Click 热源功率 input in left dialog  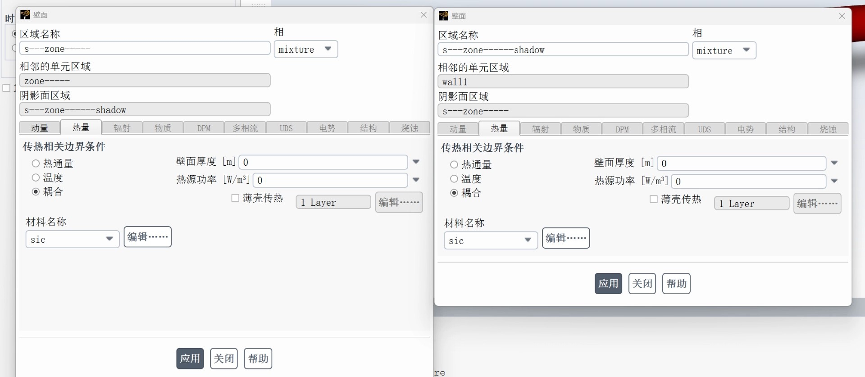click(x=331, y=180)
